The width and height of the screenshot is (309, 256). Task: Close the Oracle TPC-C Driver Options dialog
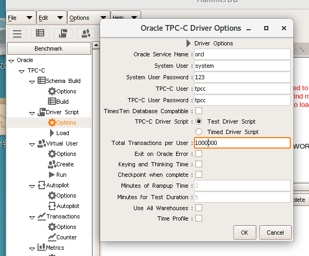pos(284,28)
